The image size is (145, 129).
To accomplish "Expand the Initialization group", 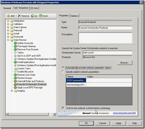I will [x=8, y=21].
